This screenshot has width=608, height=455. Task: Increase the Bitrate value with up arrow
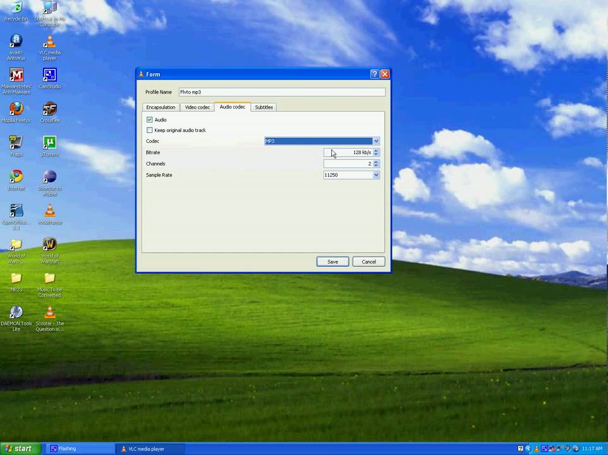[376, 150]
